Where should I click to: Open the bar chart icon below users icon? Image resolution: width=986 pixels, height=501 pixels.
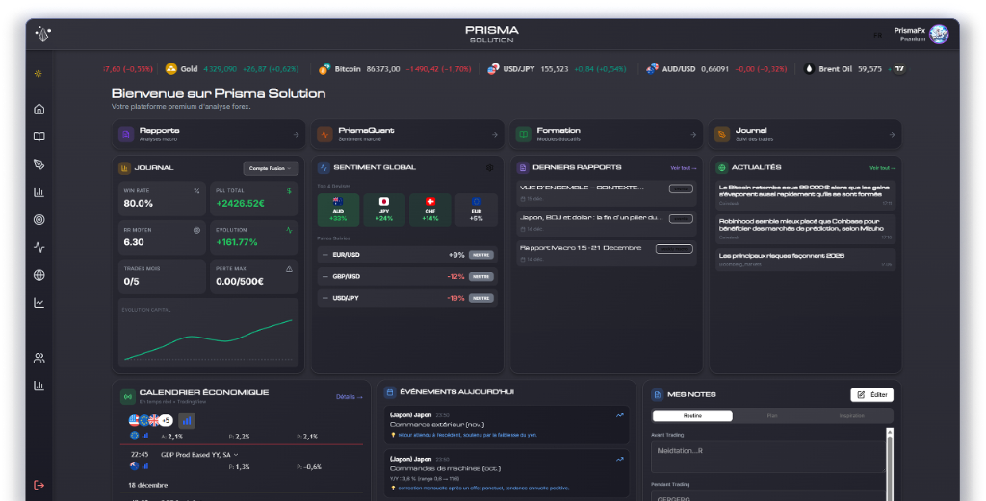click(x=39, y=386)
